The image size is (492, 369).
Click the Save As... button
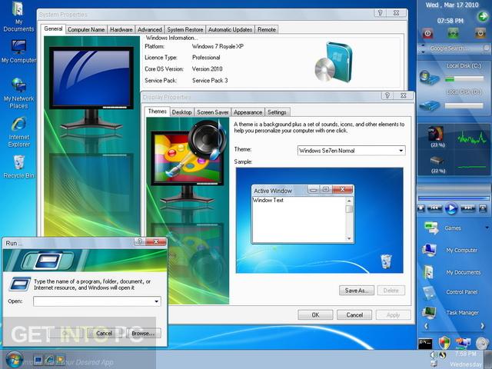(356, 291)
